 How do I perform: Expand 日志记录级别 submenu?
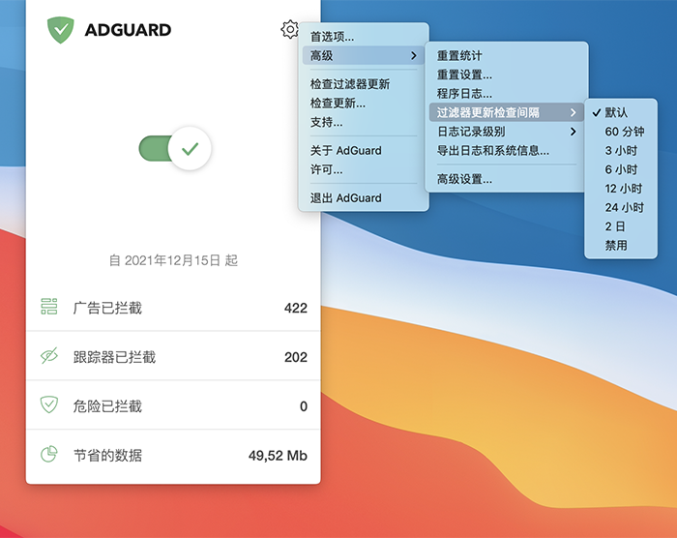[x=507, y=132]
